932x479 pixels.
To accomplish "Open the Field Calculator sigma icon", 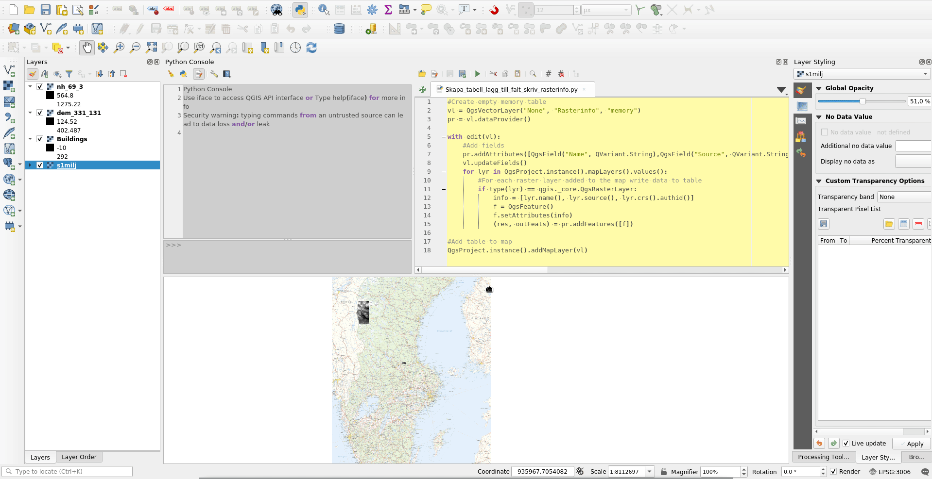I will click(388, 10).
